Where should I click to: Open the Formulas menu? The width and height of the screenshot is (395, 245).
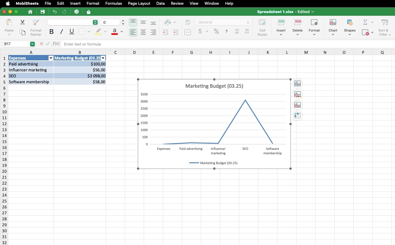(x=113, y=3)
